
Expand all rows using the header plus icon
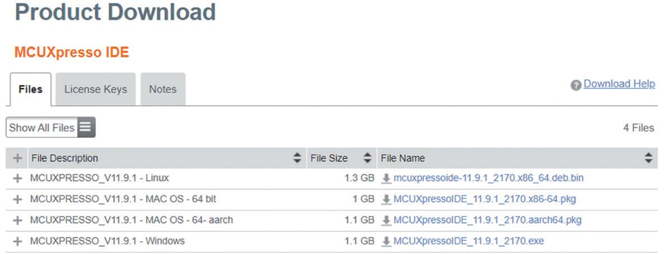click(17, 159)
